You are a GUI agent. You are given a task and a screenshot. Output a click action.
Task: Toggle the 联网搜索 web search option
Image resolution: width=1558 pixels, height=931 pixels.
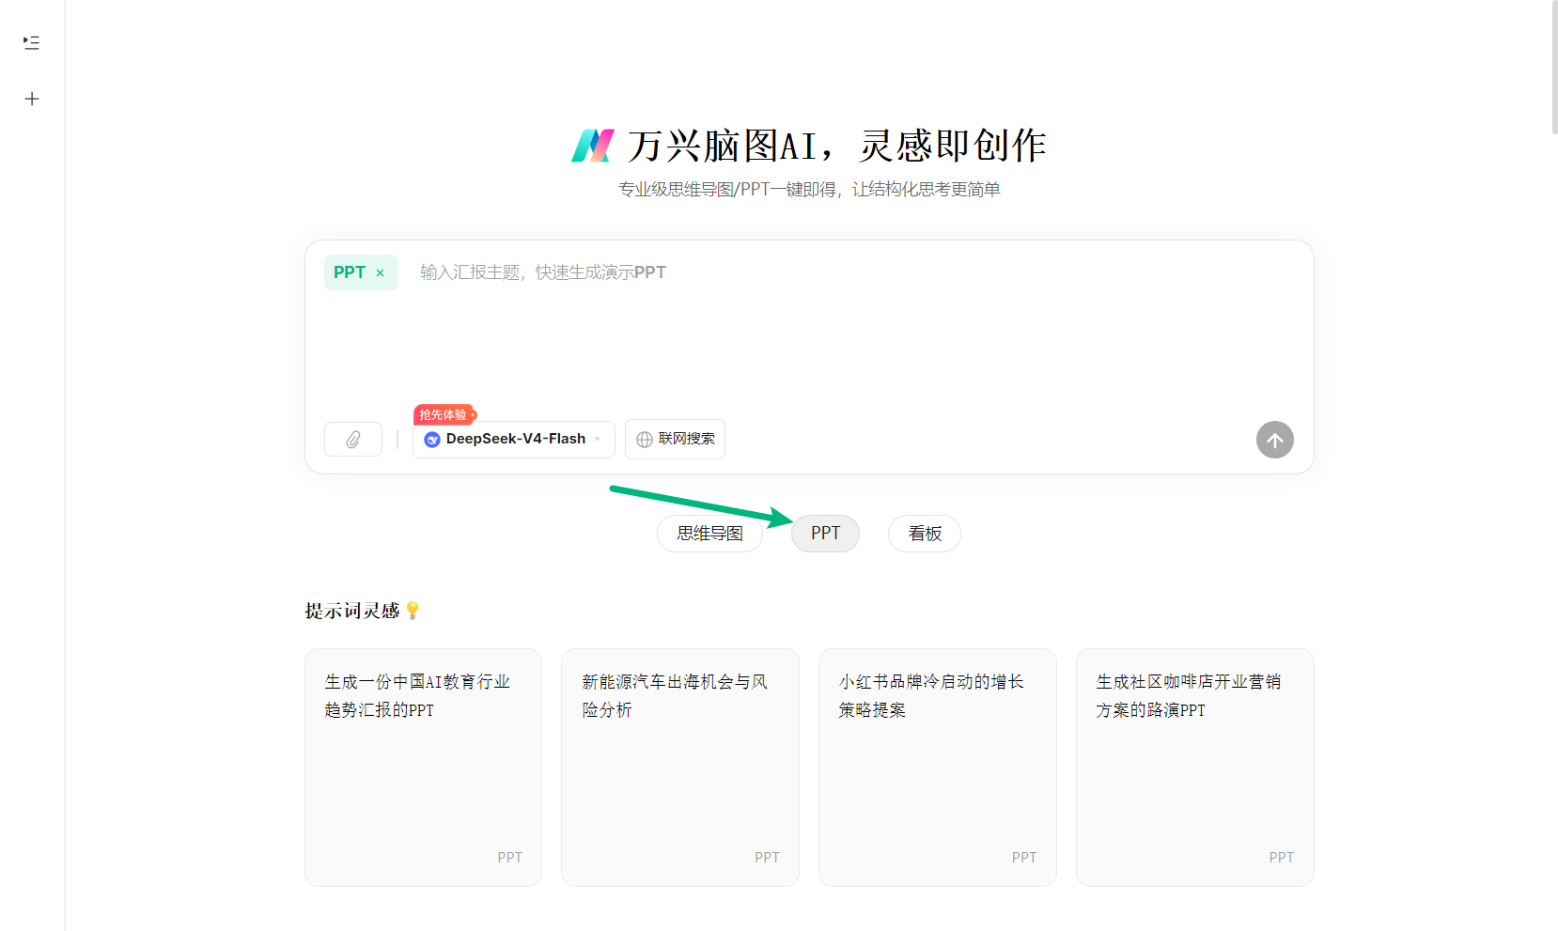click(x=675, y=440)
